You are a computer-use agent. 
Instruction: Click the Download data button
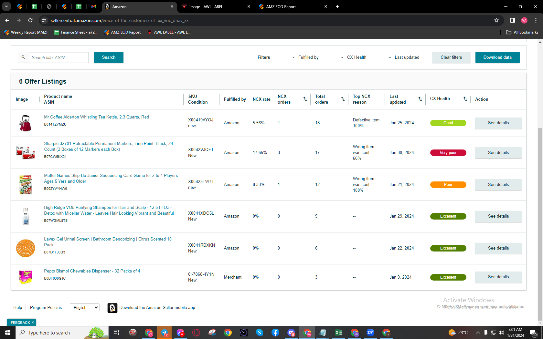click(x=497, y=57)
